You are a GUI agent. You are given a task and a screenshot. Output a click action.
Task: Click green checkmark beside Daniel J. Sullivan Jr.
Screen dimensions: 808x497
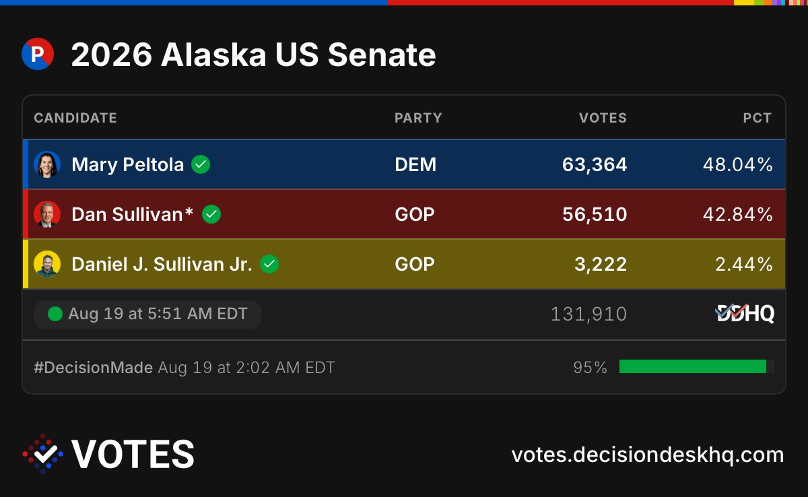(269, 264)
